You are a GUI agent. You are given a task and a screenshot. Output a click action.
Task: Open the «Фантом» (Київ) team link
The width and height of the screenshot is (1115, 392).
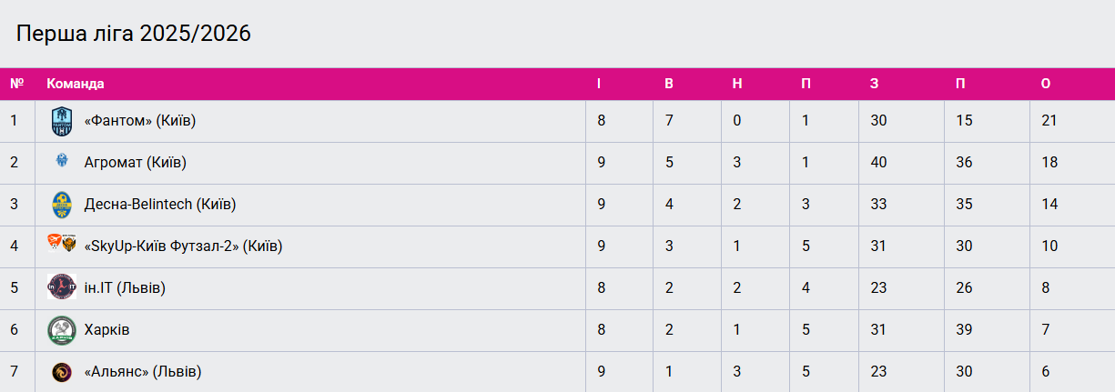coord(139,121)
